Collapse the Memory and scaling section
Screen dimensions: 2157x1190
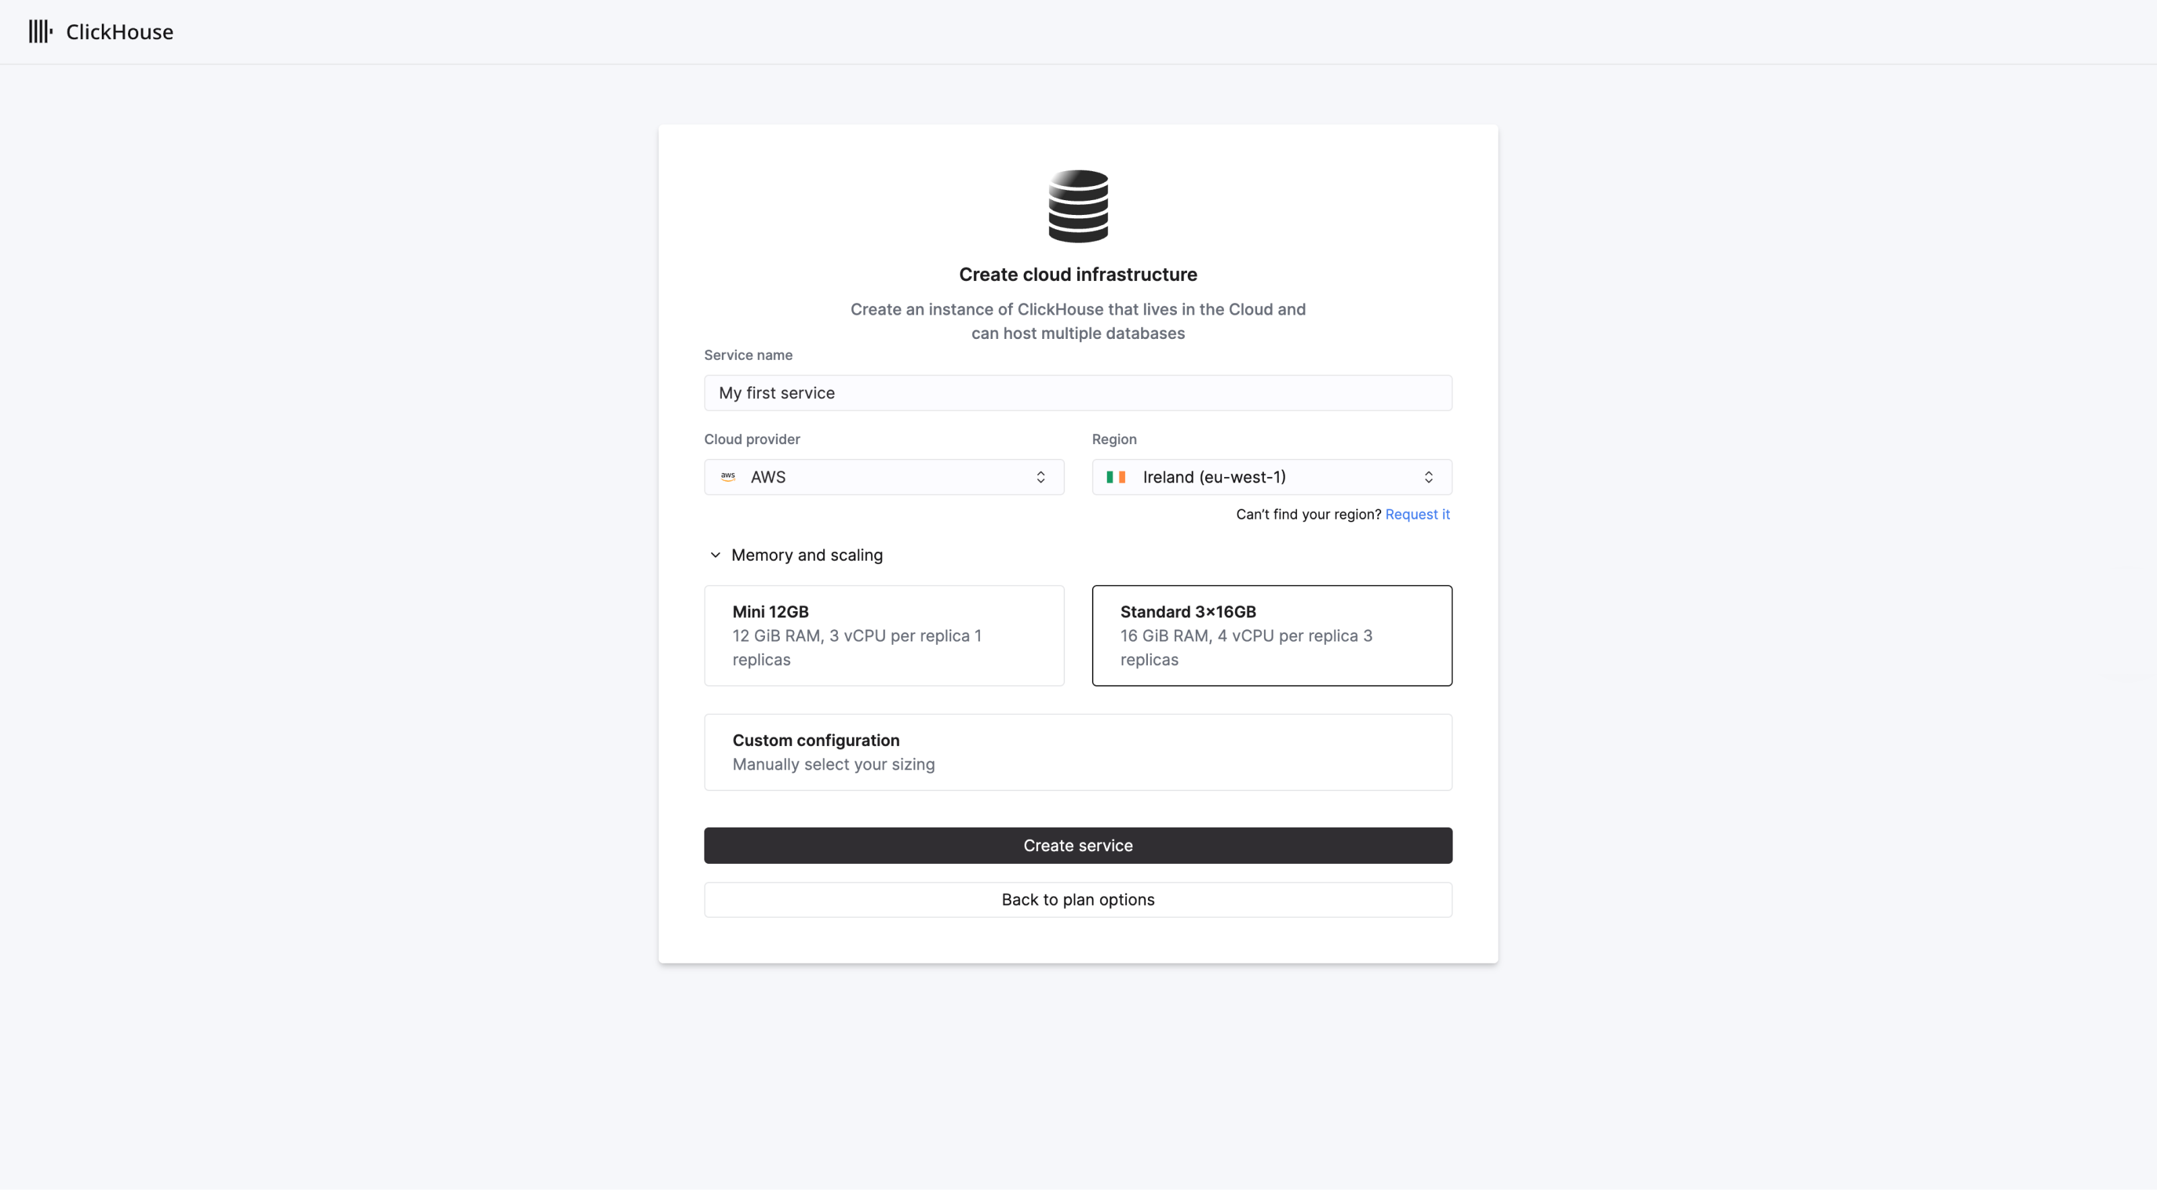(x=715, y=555)
